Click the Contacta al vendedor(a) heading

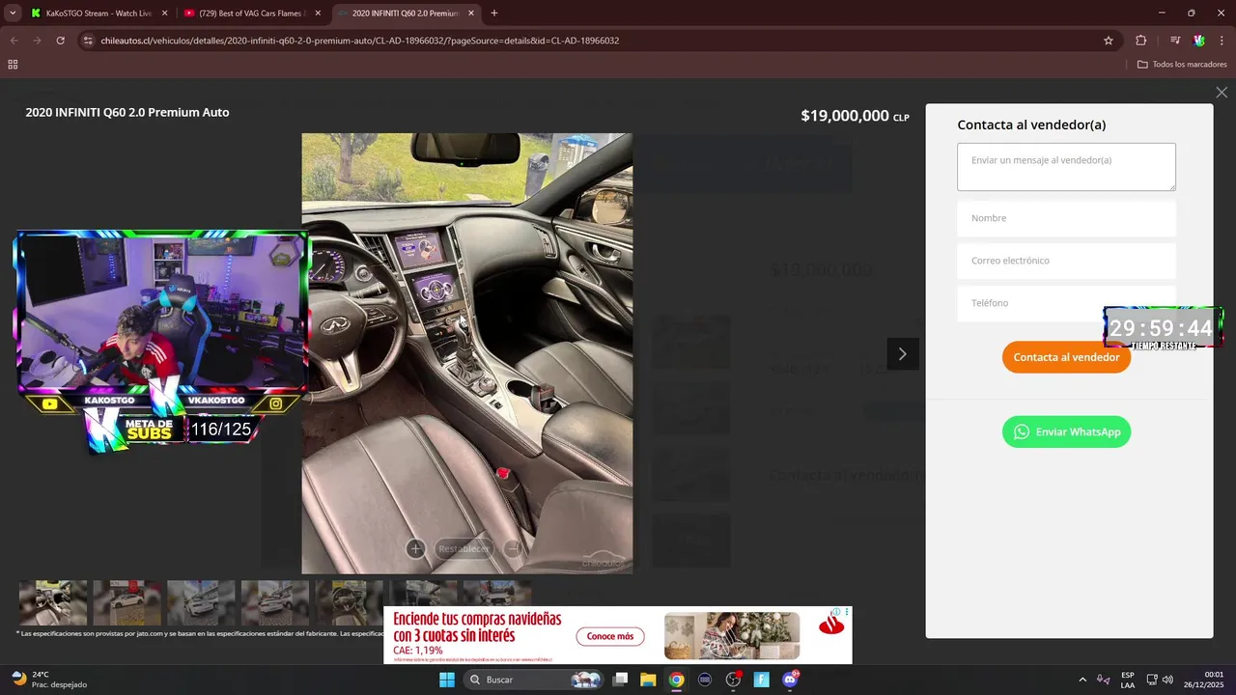(x=1031, y=125)
